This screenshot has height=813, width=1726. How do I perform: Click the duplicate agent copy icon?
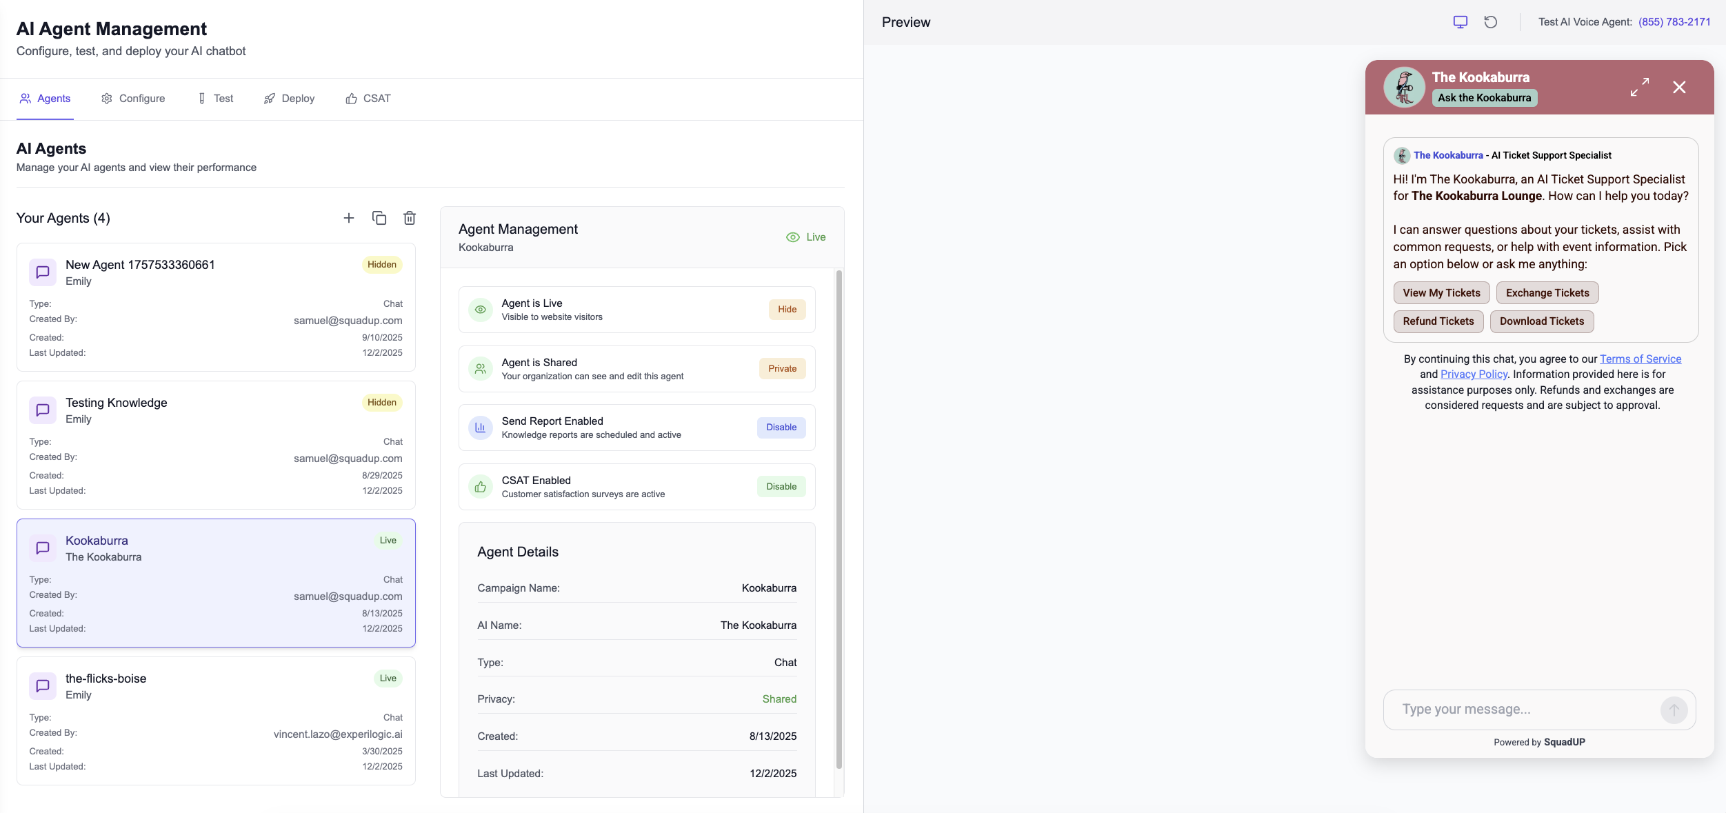pyautogui.click(x=379, y=218)
